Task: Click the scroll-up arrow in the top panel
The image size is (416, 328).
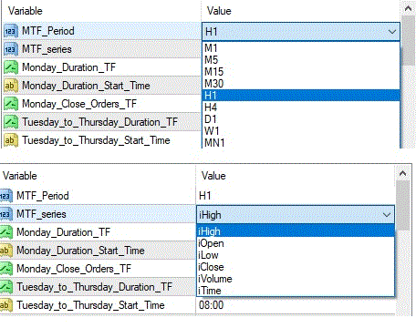Action: coord(408,8)
